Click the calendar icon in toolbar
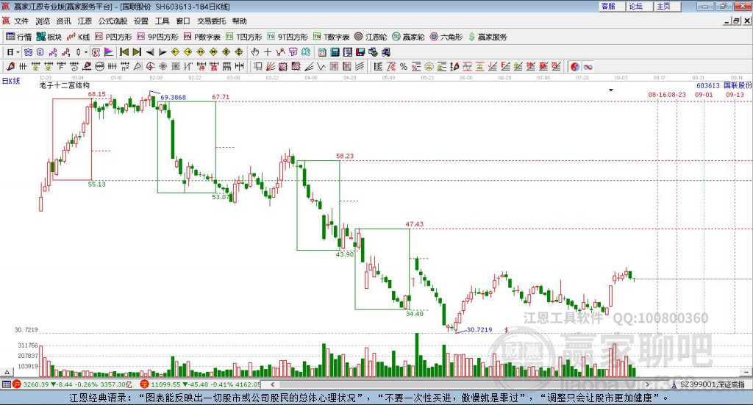The width and height of the screenshot is (753, 405). [x=322, y=52]
